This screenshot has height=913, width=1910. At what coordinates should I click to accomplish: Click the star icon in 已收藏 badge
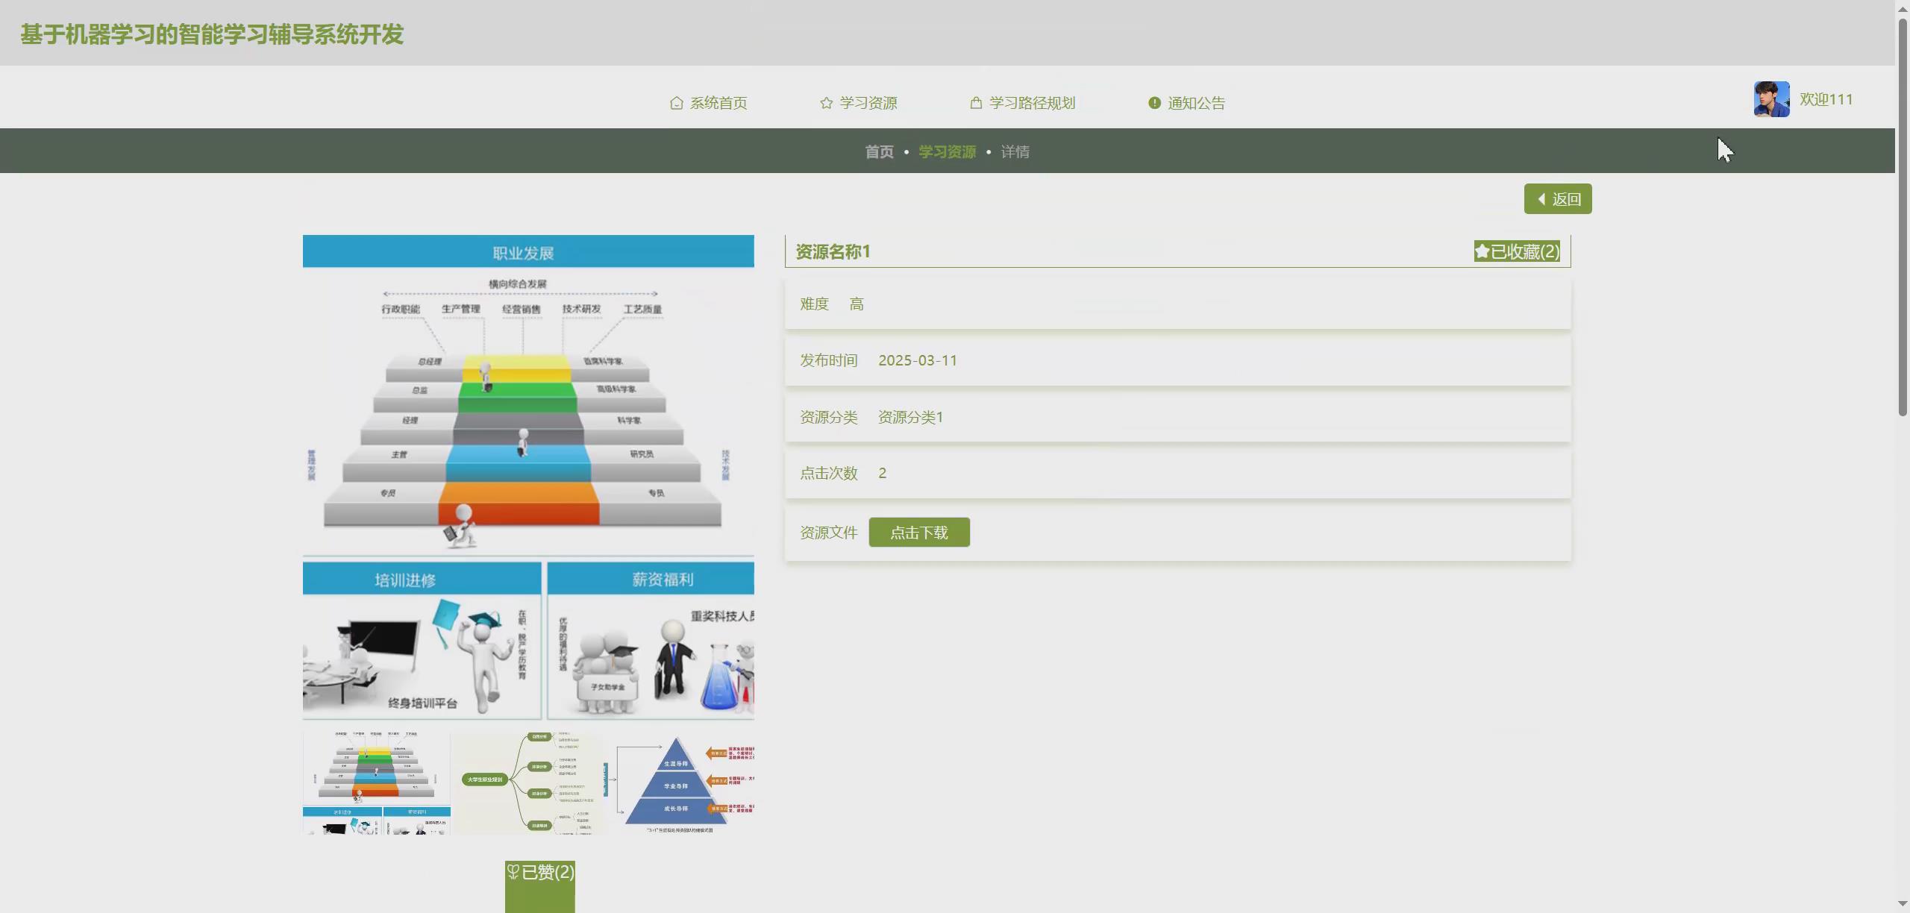(1482, 251)
